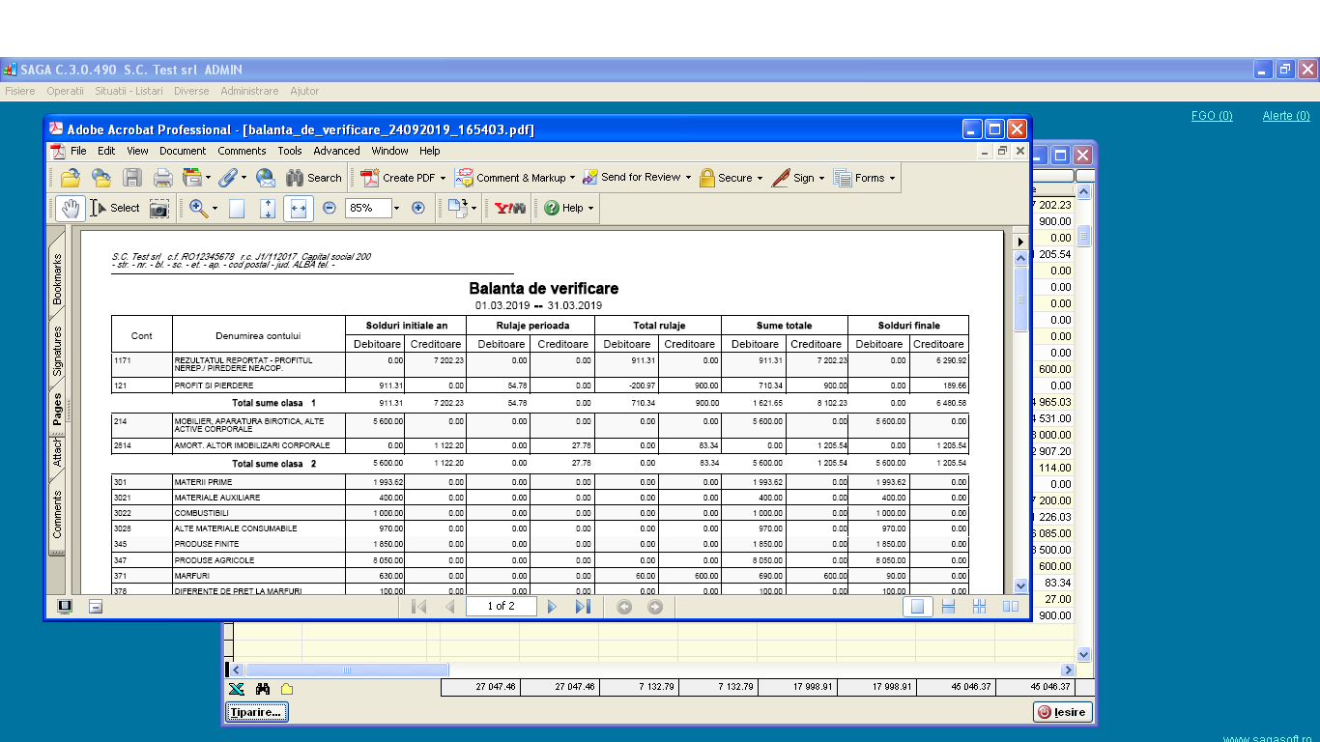
Task: Click the Snapshot camera tool
Action: point(158,208)
